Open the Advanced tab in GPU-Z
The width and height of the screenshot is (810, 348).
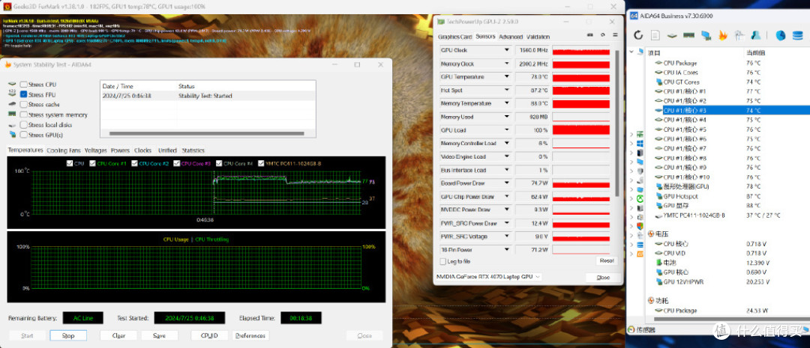point(511,37)
